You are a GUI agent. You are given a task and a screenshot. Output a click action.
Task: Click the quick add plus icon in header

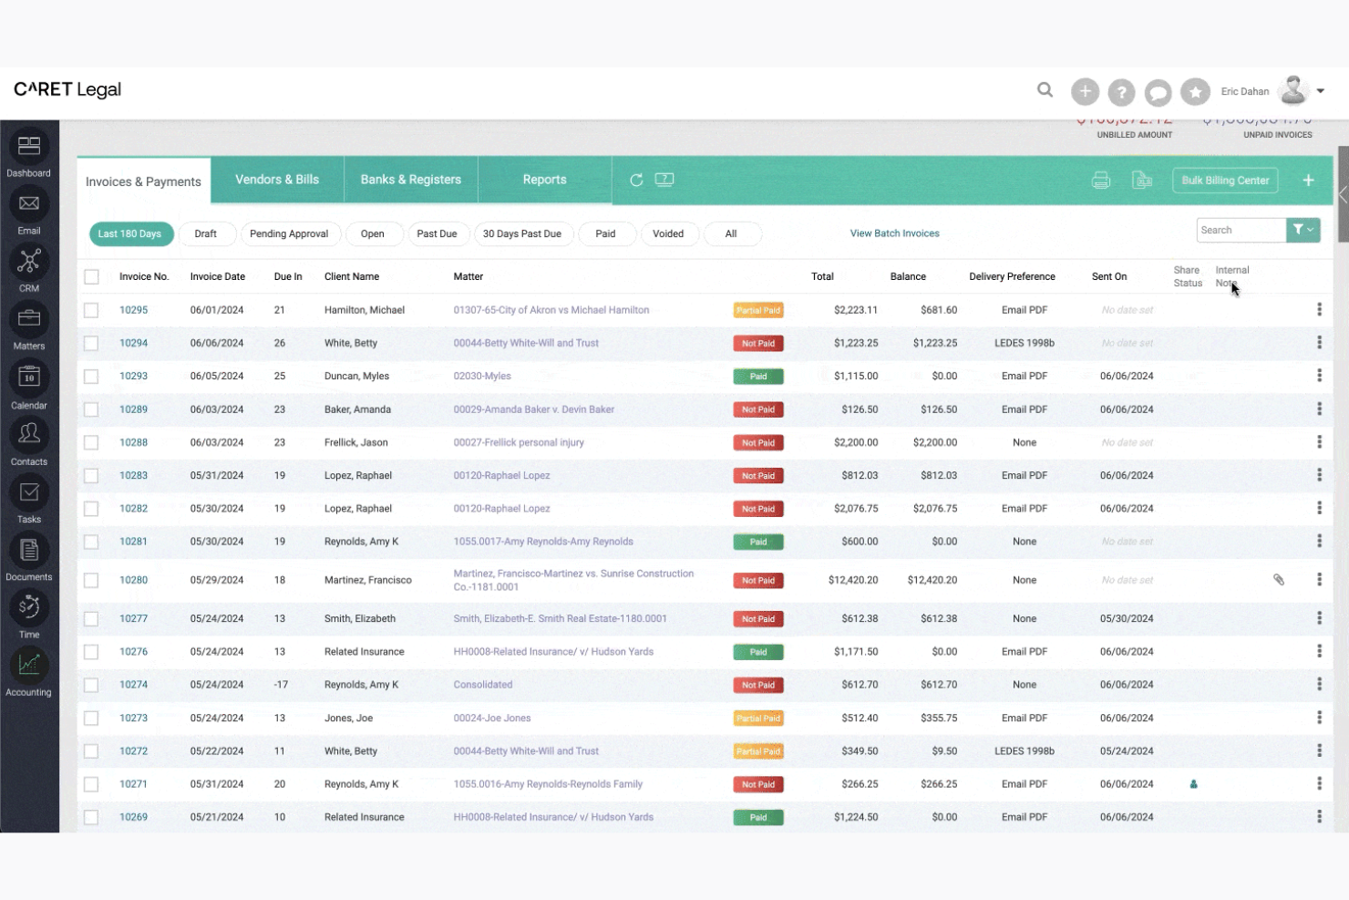pos(1085,91)
